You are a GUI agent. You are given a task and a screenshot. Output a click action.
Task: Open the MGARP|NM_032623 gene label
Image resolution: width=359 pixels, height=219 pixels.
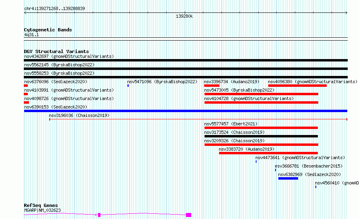[43, 210]
